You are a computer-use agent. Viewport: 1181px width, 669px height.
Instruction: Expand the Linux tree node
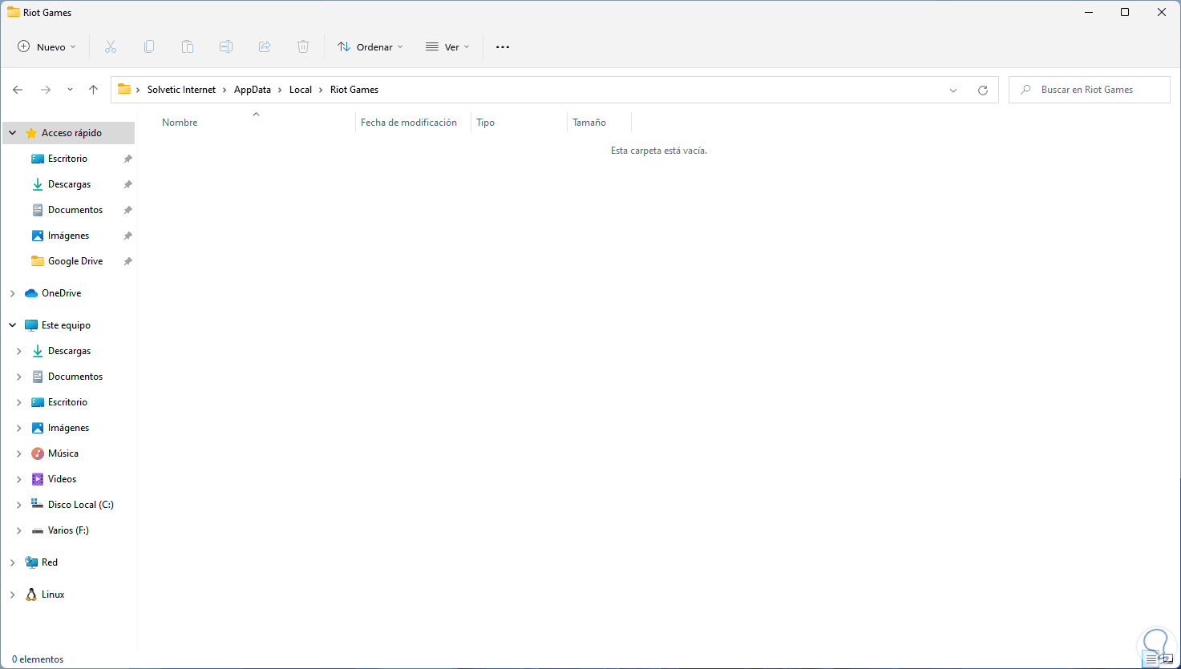point(13,594)
